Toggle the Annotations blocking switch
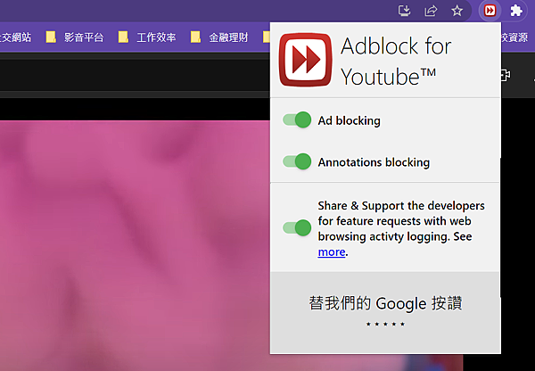535x371 pixels. coord(297,161)
